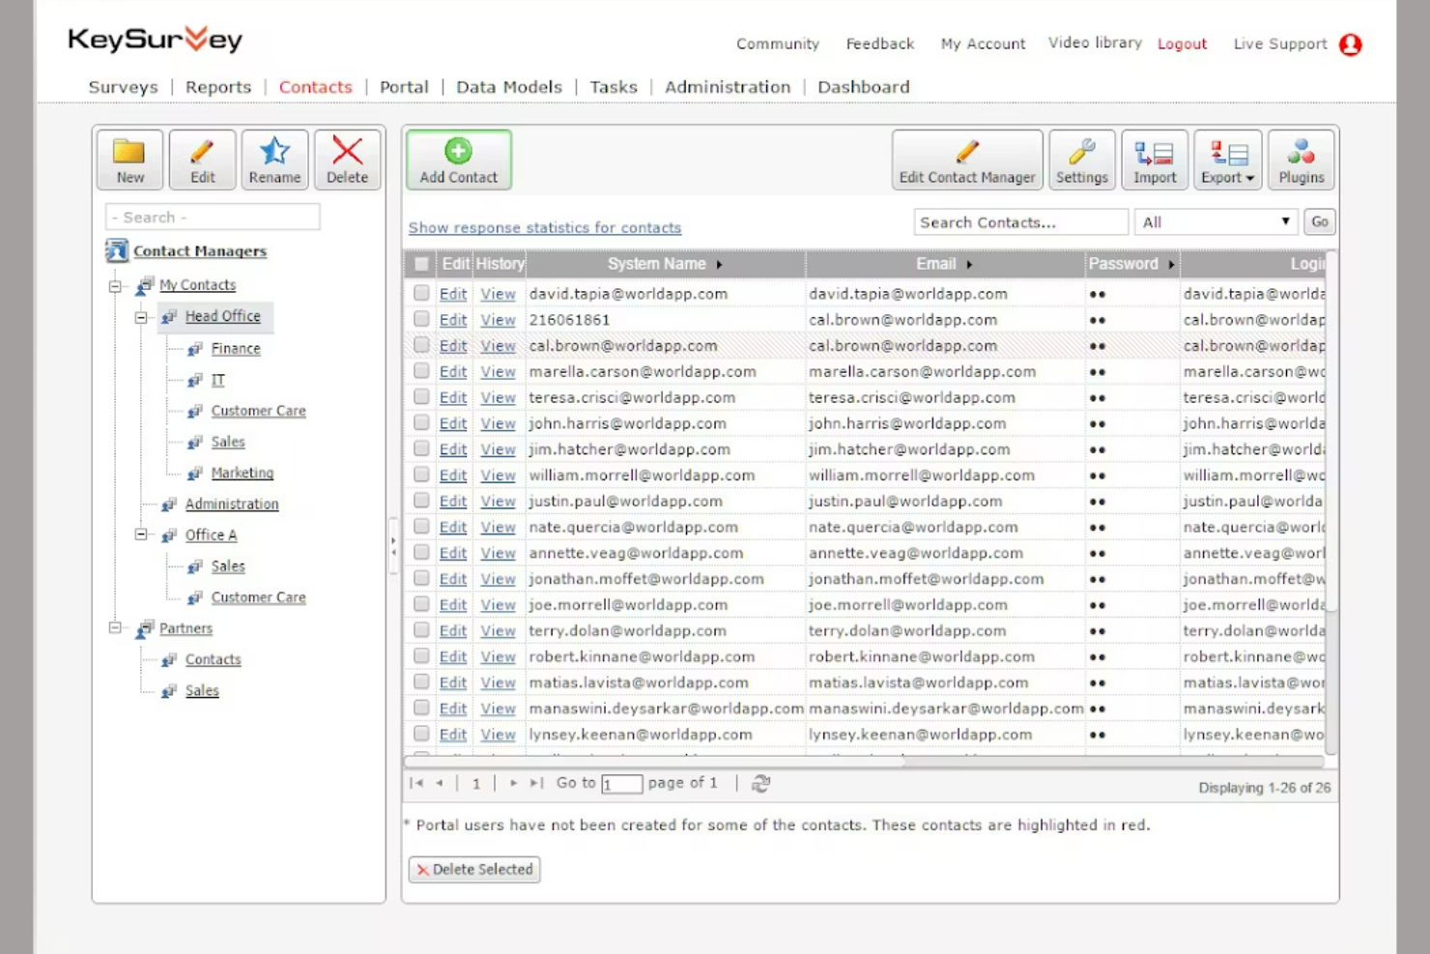Open the Import tool
Image resolution: width=1430 pixels, height=954 pixels.
(1154, 159)
